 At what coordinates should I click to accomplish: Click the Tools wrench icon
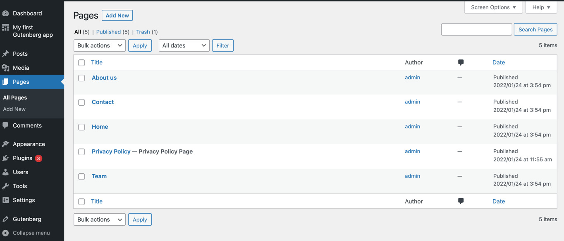(5, 186)
